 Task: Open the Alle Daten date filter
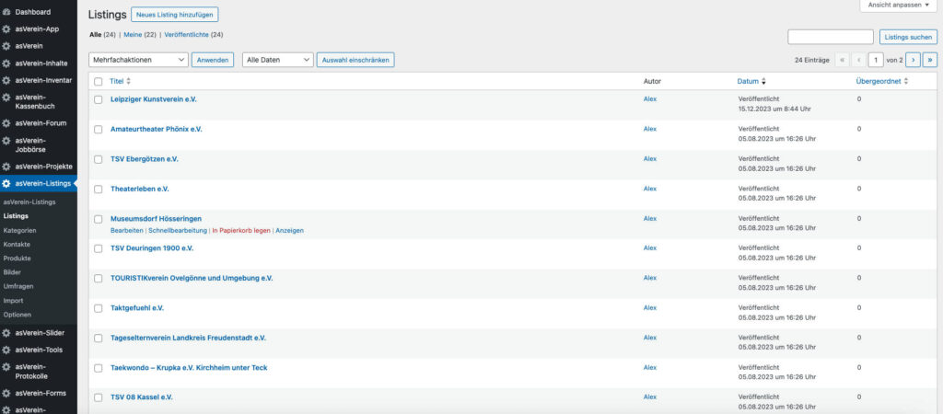(x=278, y=60)
